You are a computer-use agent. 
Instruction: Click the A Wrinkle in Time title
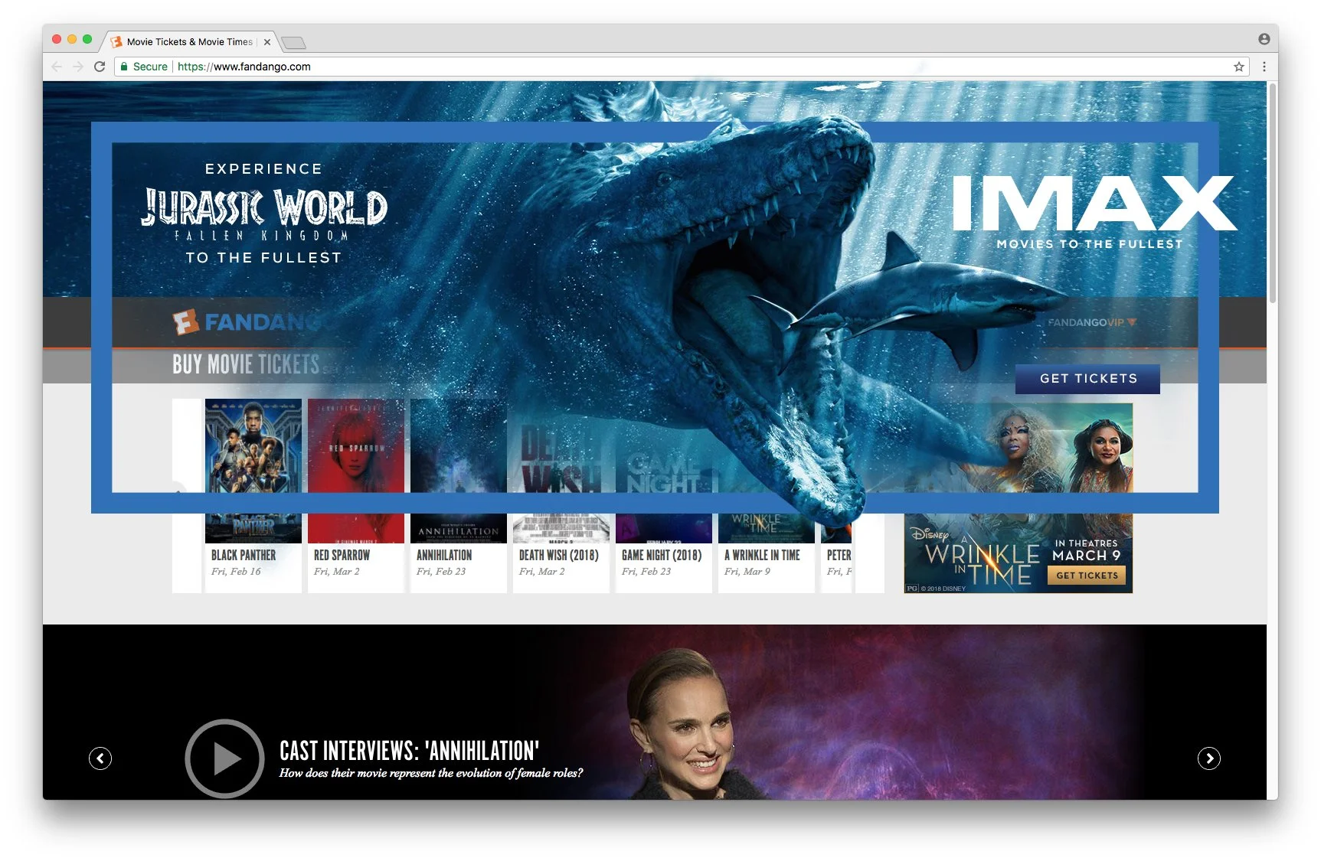point(762,556)
